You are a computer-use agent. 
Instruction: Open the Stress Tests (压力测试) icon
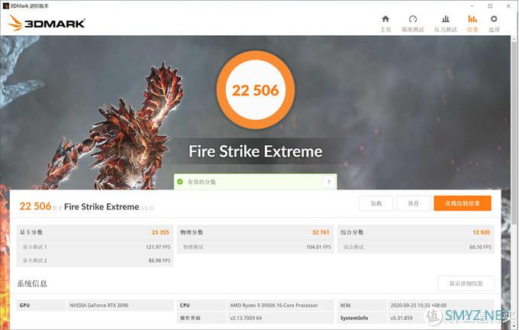[446, 19]
